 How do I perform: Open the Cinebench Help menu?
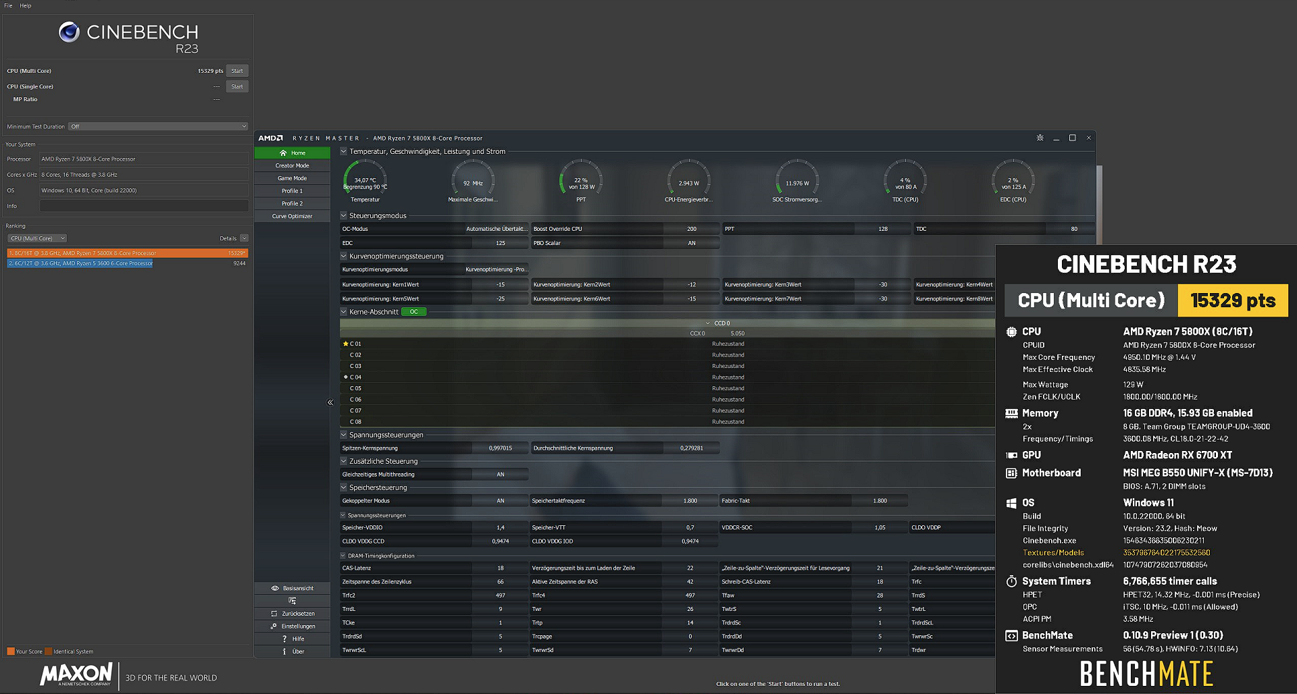[26, 5]
